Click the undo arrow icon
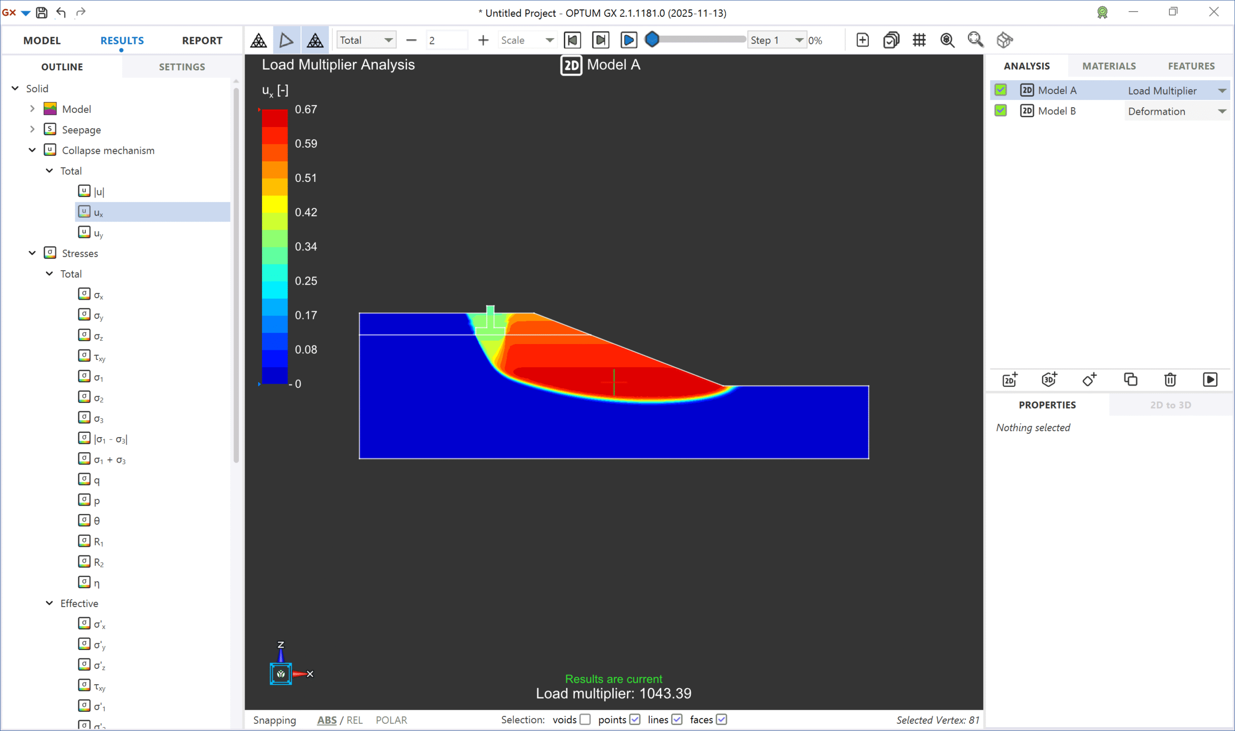The image size is (1235, 731). (x=61, y=13)
